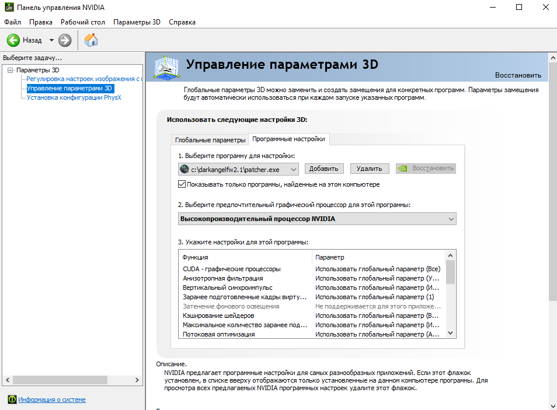Toggle the Показывать только программы checkbox
This screenshot has height=410, width=557.
[182, 184]
